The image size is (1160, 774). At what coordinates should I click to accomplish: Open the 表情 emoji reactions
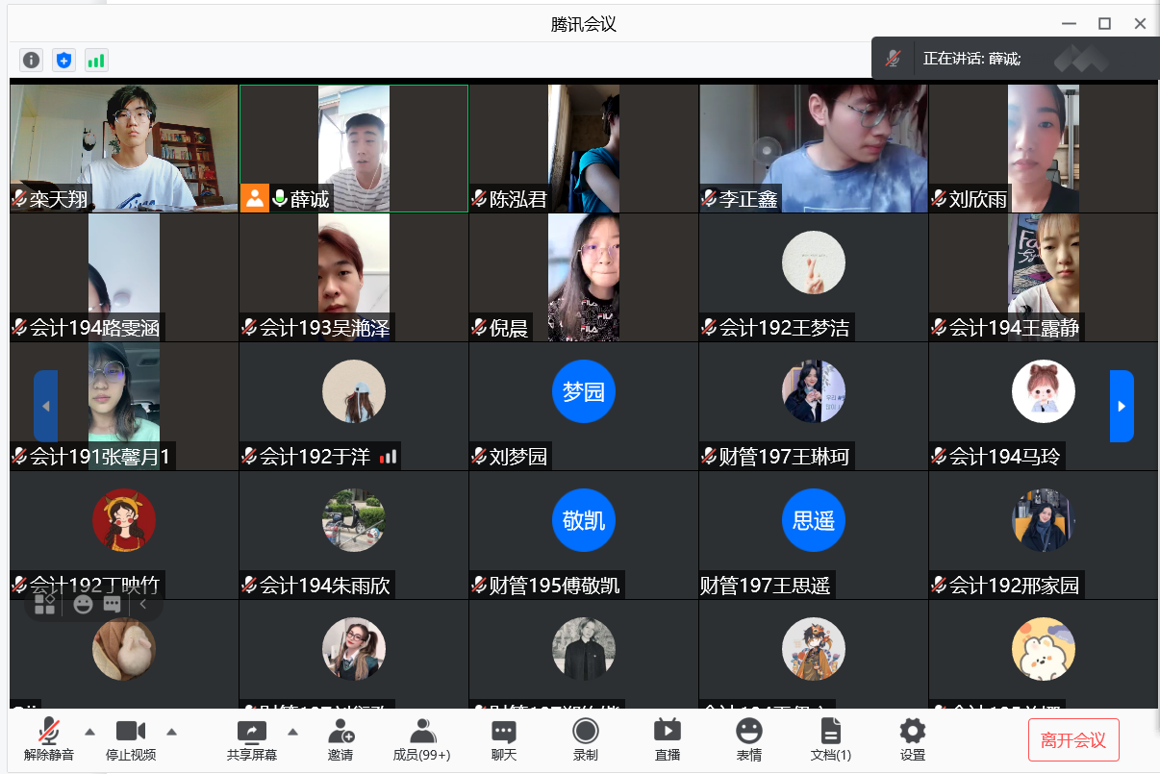749,739
